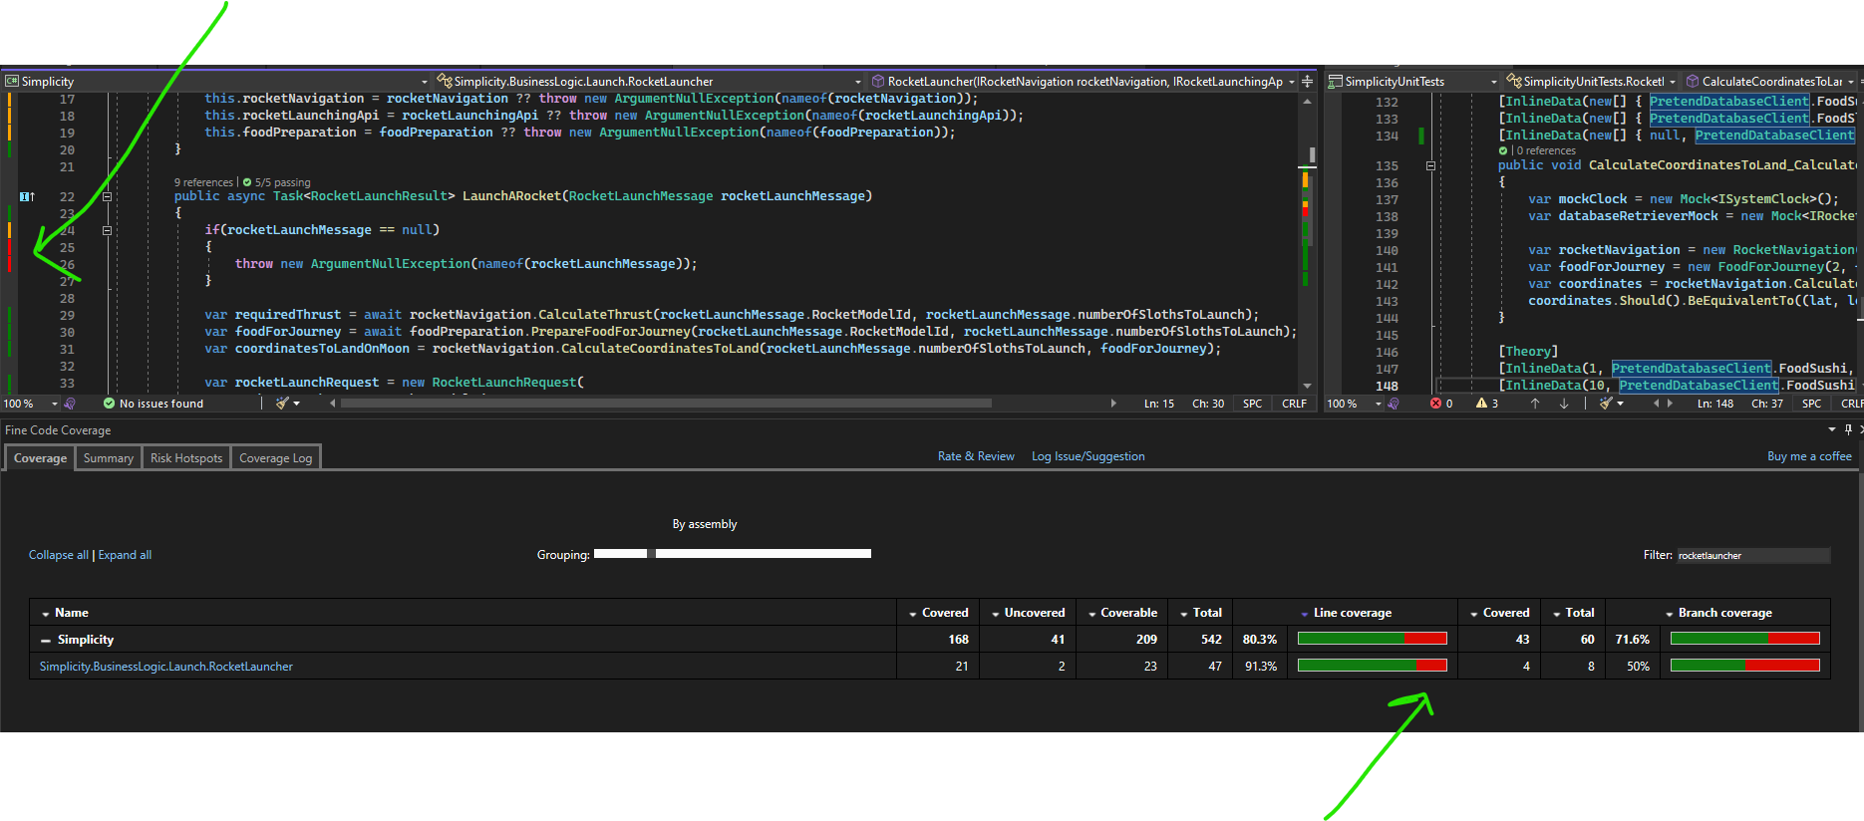Click the left horizontal scroll arrow in left editor
The image size is (1864, 821).
[x=333, y=404]
